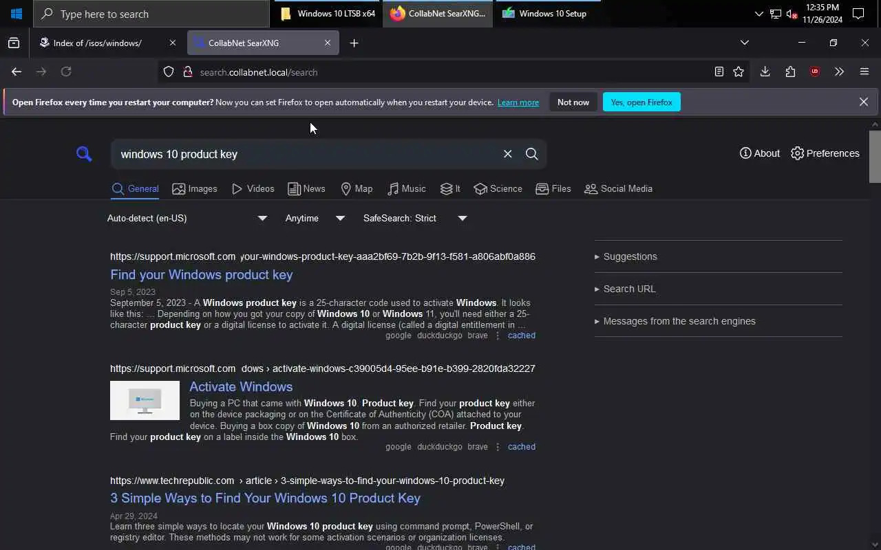Open more options dots for first result
This screenshot has height=550, width=881.
tap(498, 335)
